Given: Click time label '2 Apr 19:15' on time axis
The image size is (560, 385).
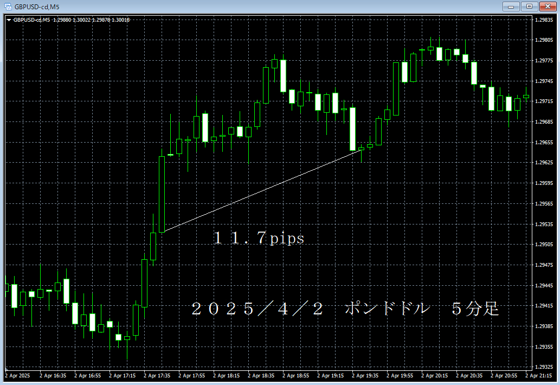Looking at the screenshot, I should coord(330,376).
